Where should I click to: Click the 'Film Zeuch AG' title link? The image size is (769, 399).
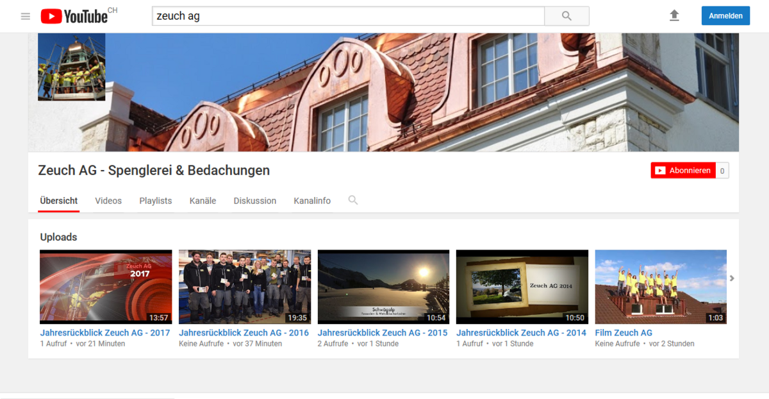[624, 333]
